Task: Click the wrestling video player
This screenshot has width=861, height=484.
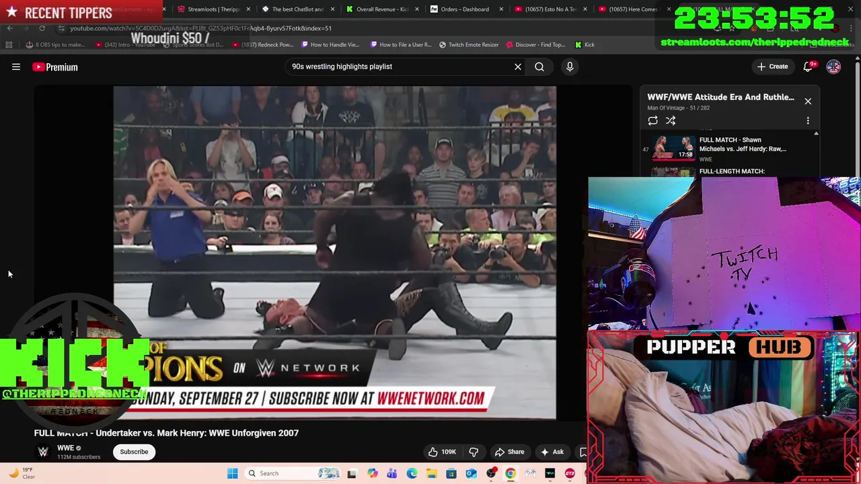Action: coord(334,253)
